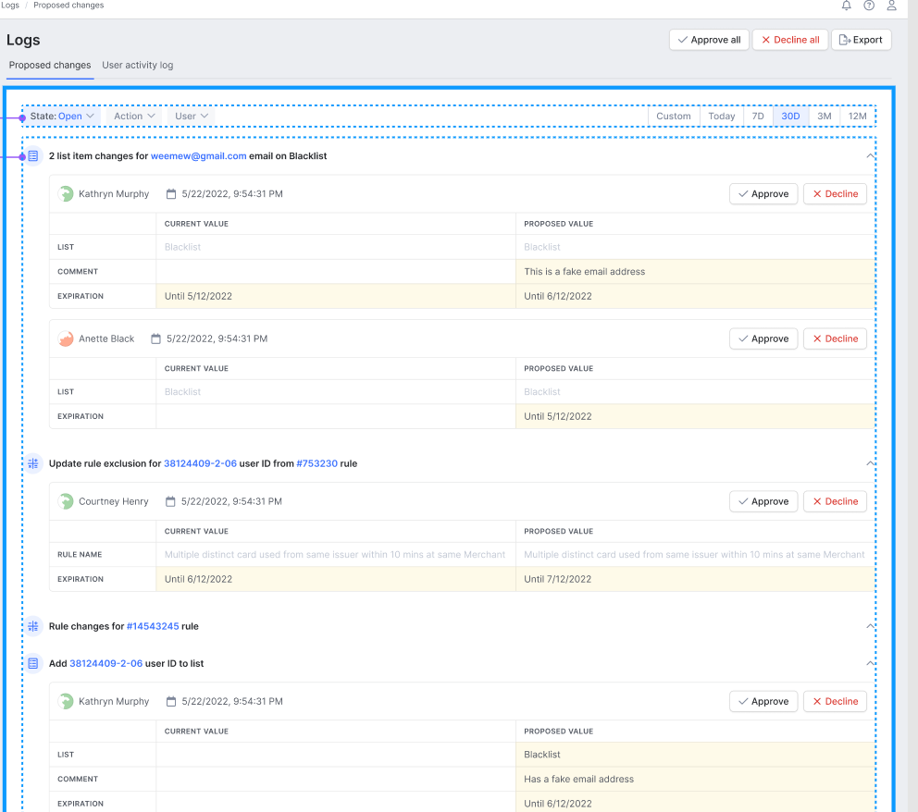Click list icon beside weemew@gmail.com changes
The height and width of the screenshot is (812, 918).
(33, 156)
